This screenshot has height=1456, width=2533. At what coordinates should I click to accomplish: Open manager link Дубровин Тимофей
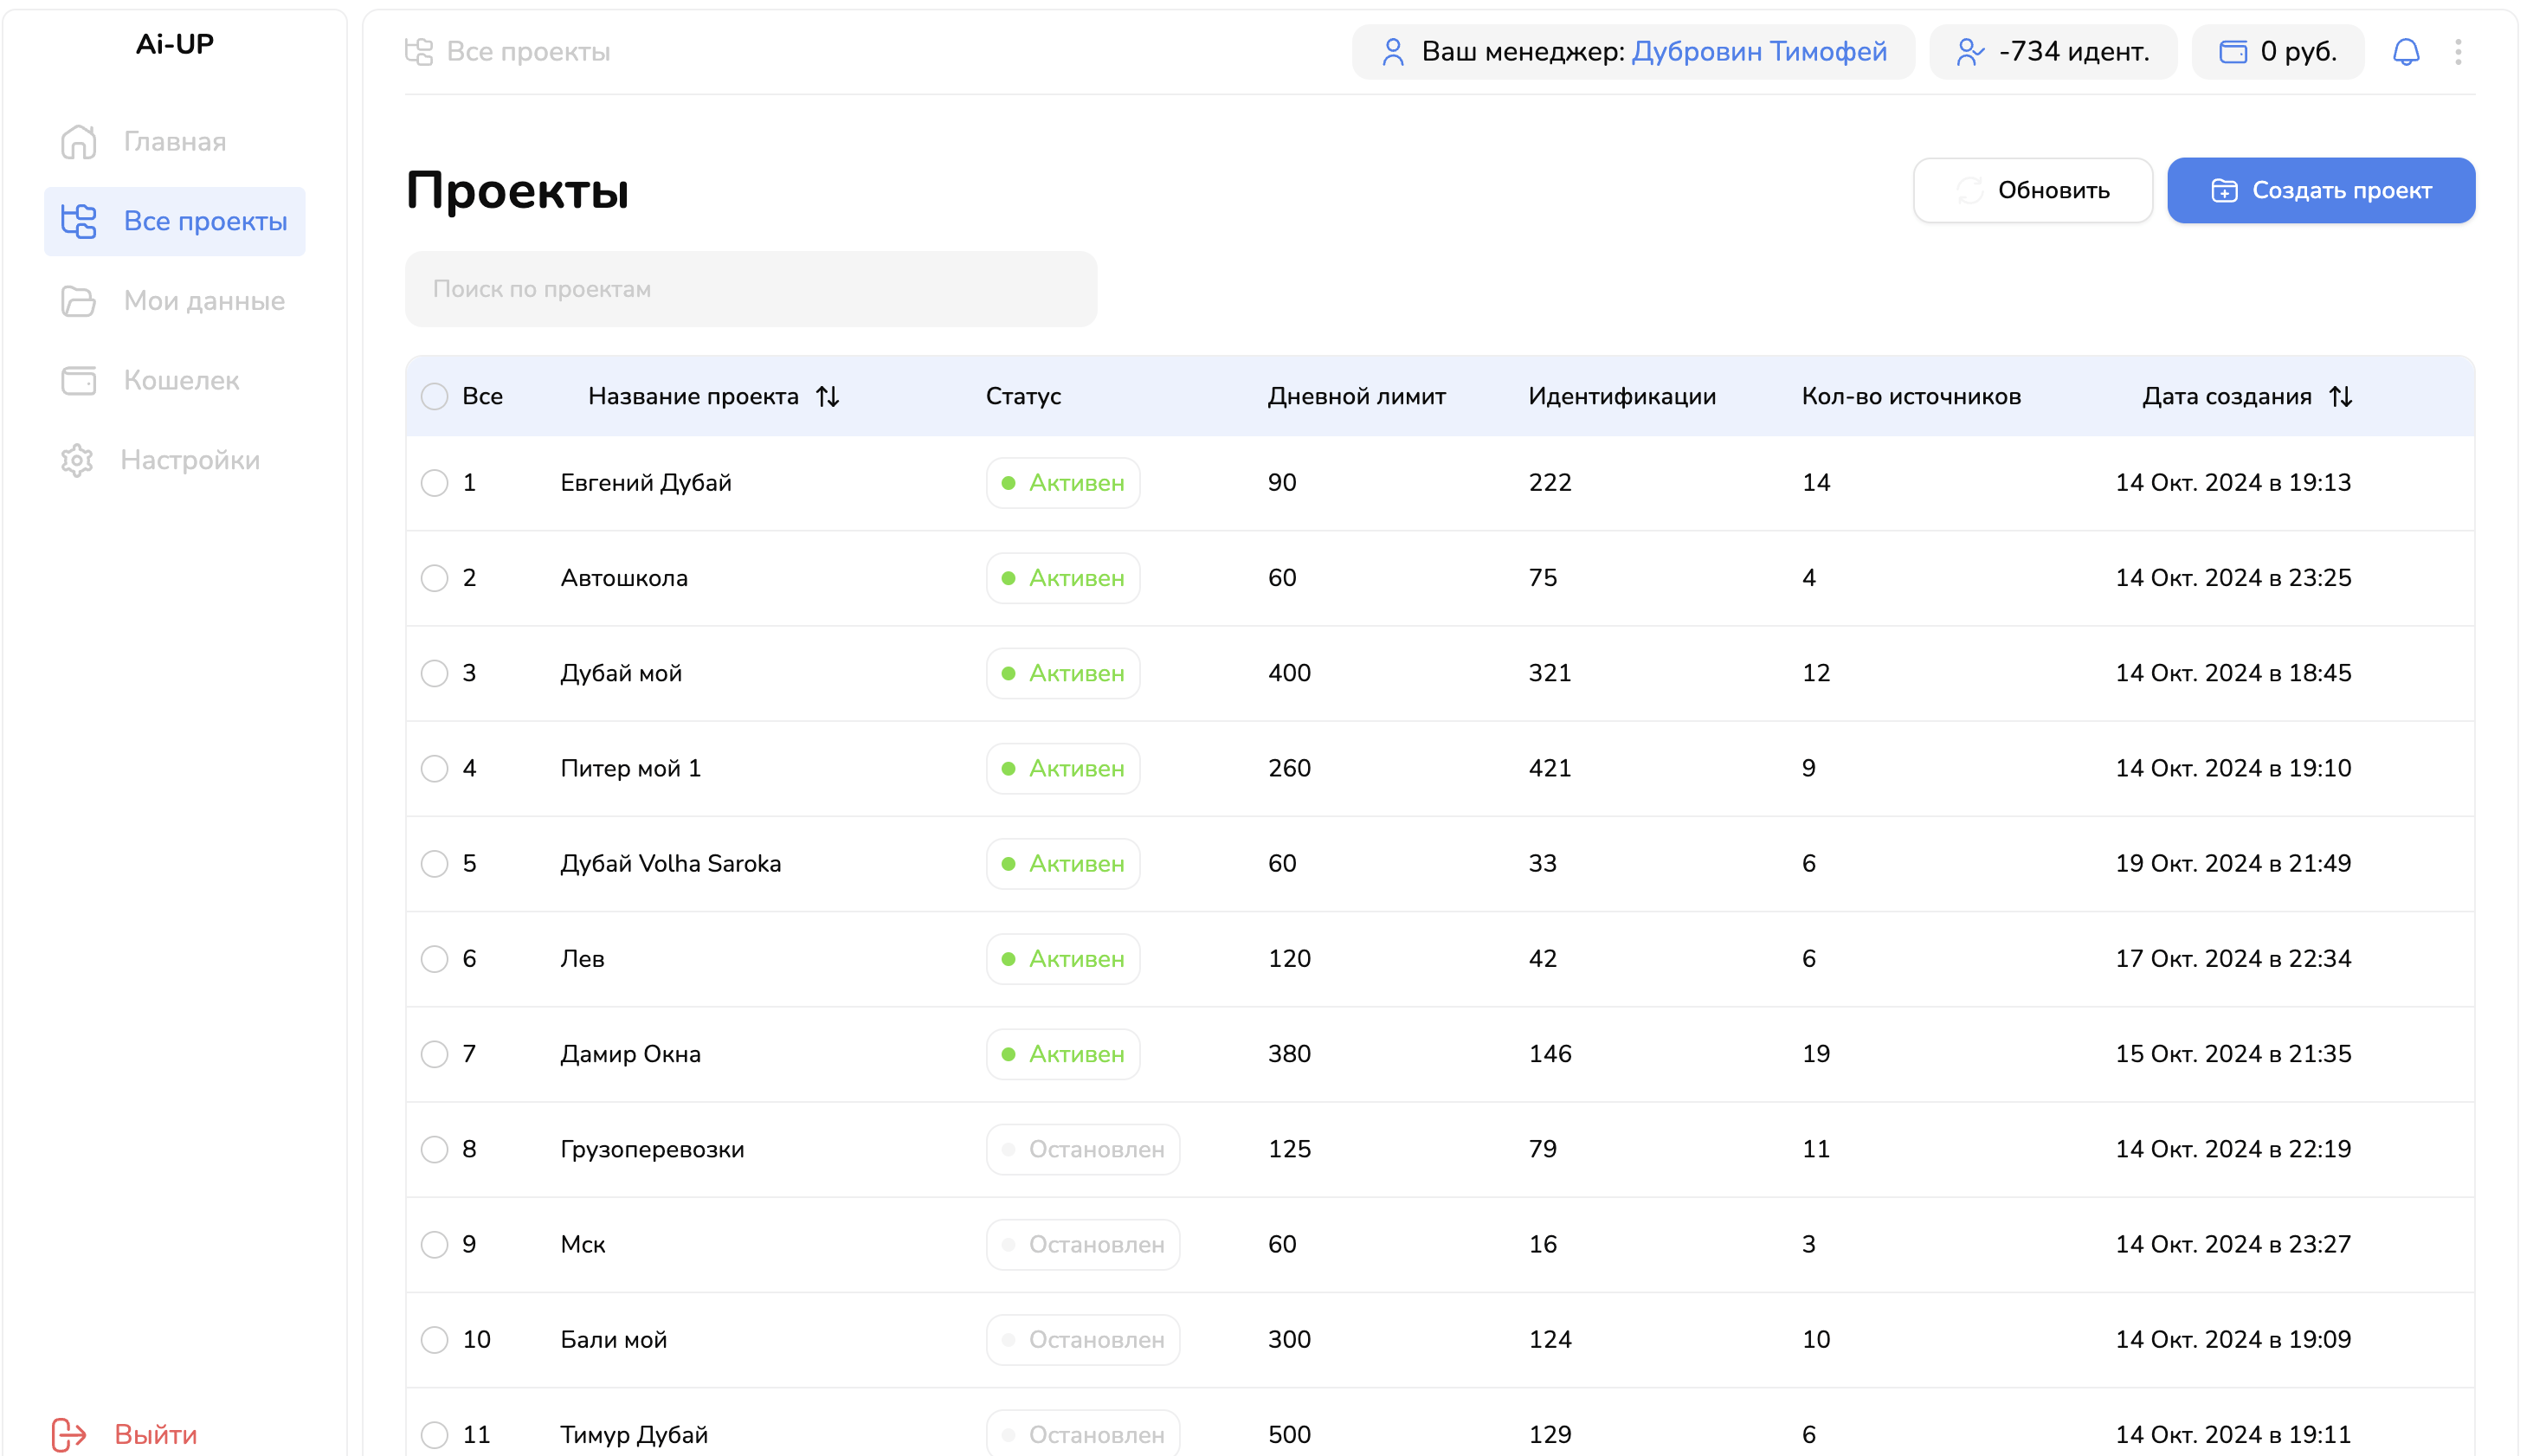1759,51
